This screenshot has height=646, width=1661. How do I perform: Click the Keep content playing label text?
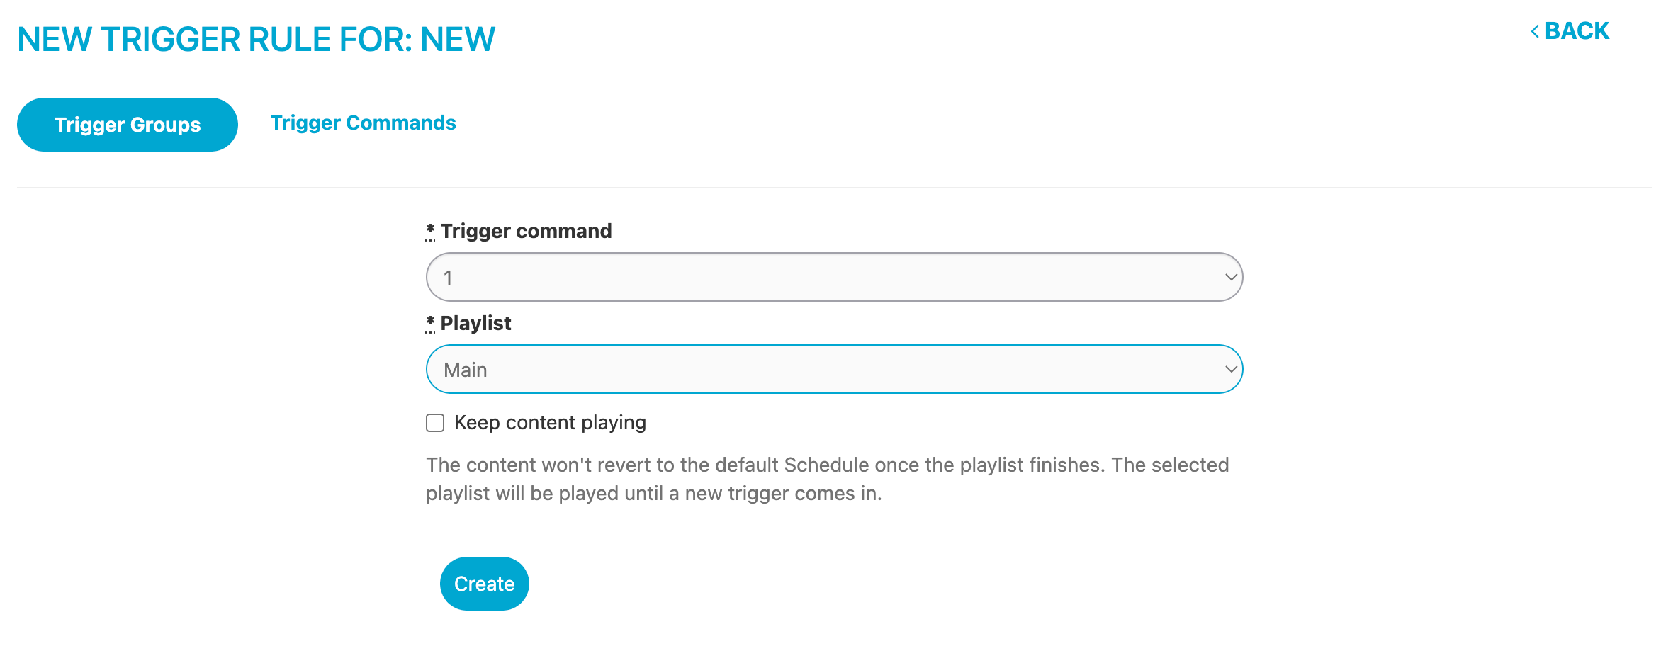point(551,422)
